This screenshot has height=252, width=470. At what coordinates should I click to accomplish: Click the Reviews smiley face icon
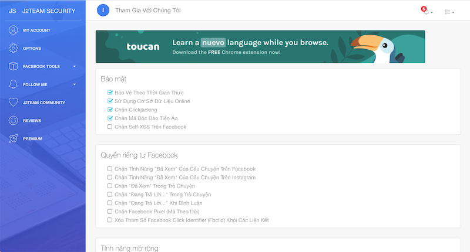13,121
